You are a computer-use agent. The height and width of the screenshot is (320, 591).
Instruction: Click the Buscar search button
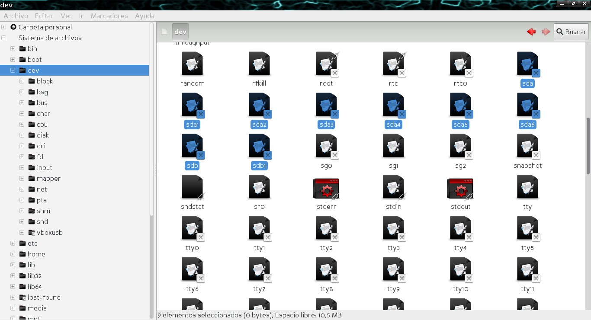click(x=571, y=32)
